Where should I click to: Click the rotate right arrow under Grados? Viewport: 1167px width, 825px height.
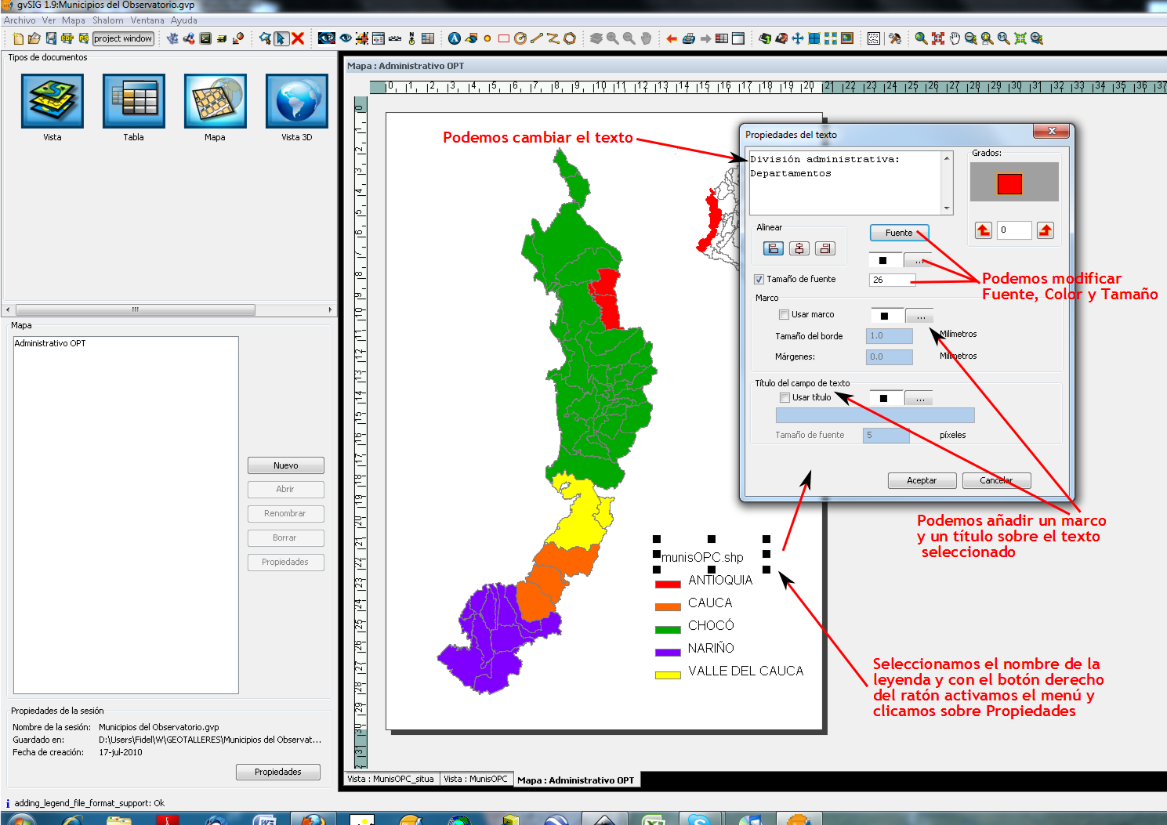tap(1045, 230)
